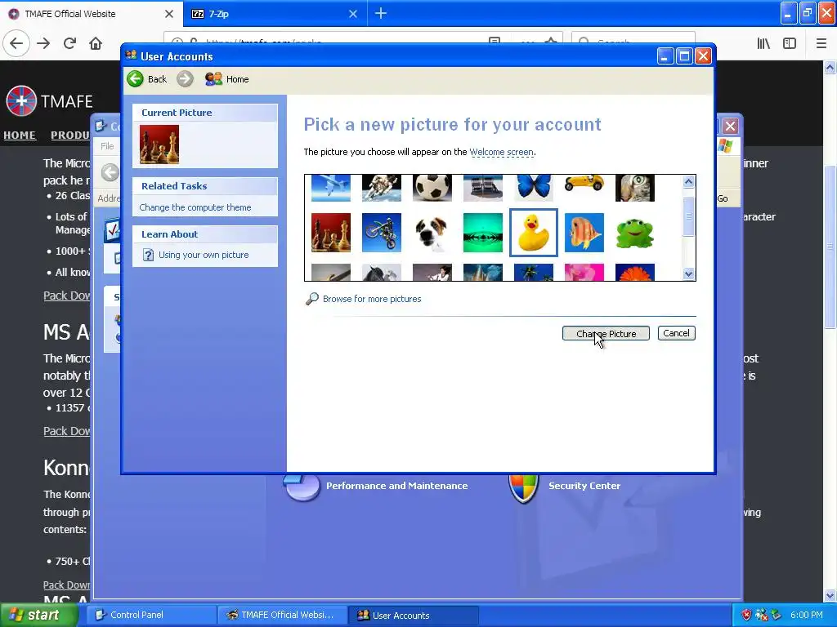Switch to Control Panel taskbar button
The image size is (837, 627).
pos(151,615)
